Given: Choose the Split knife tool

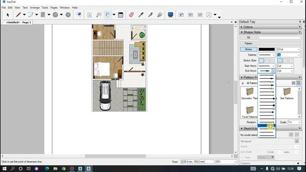Looking at the screenshot, I should [150, 15].
